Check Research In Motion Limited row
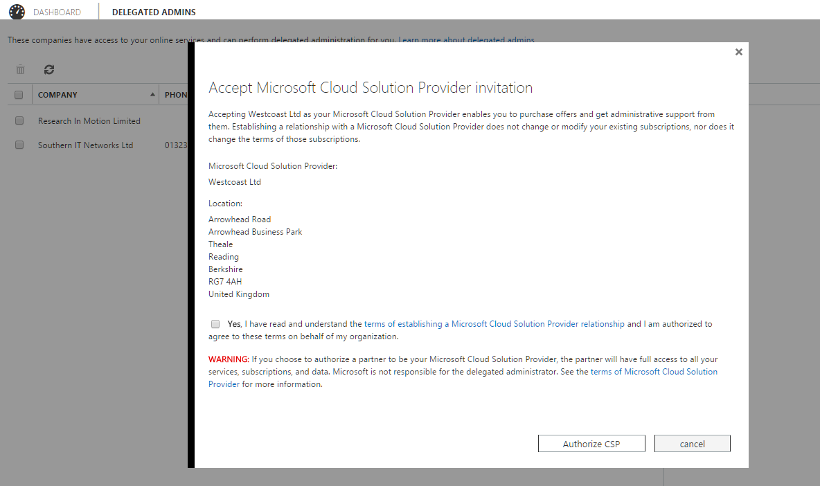Screen dimensions: 820x486 19,120
